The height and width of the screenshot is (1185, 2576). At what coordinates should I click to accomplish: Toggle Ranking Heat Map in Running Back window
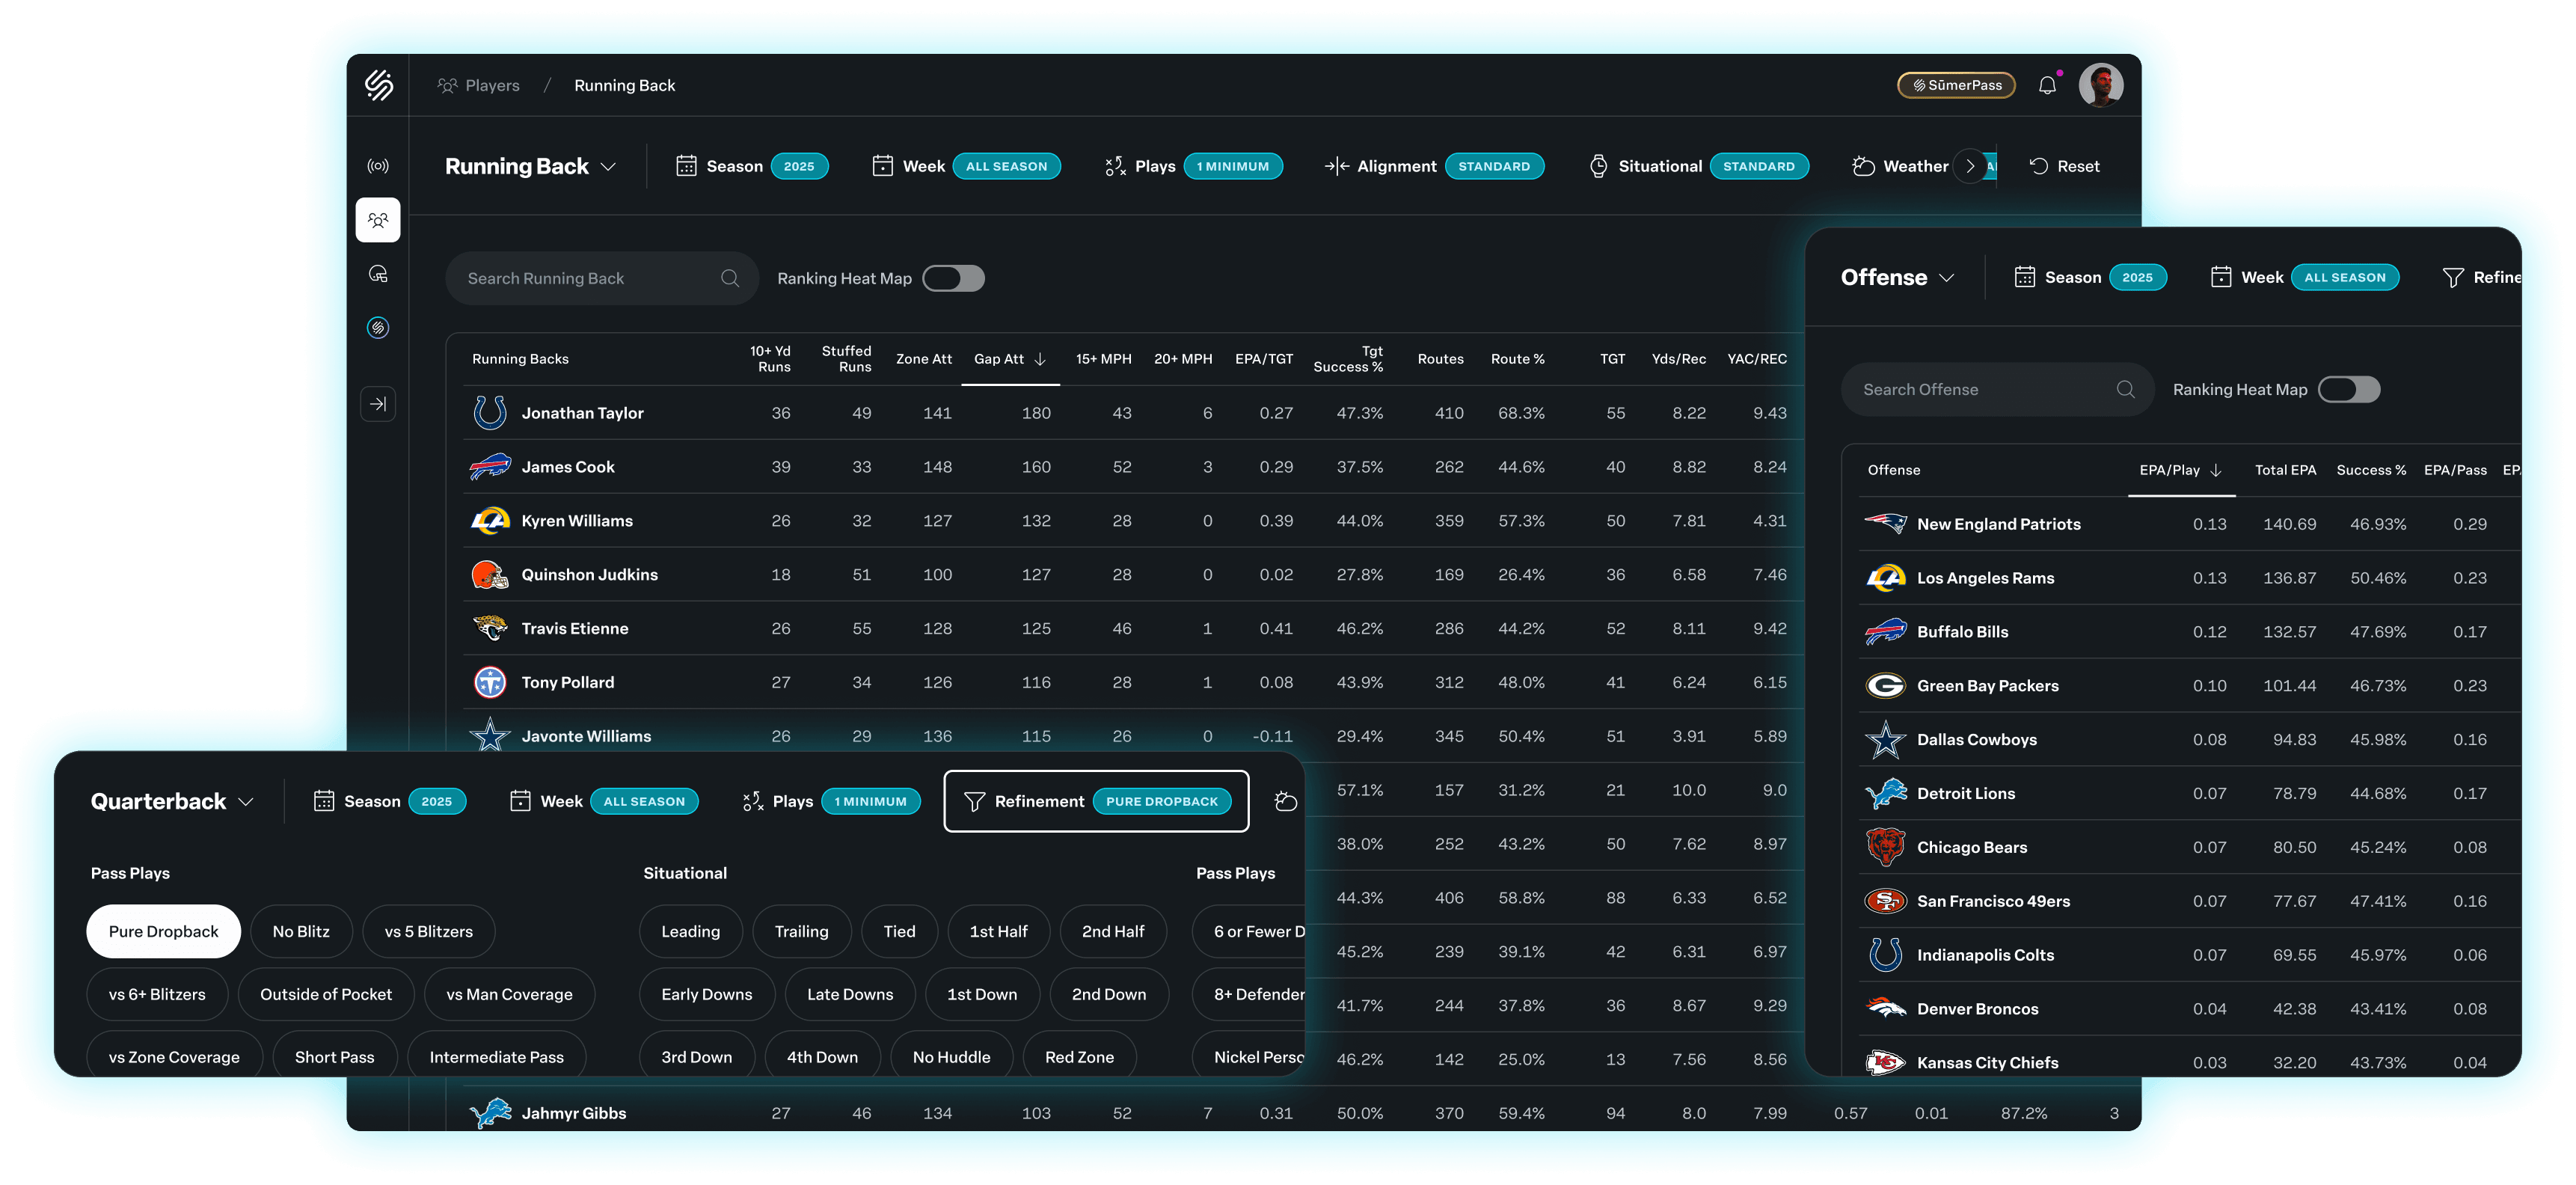(953, 278)
